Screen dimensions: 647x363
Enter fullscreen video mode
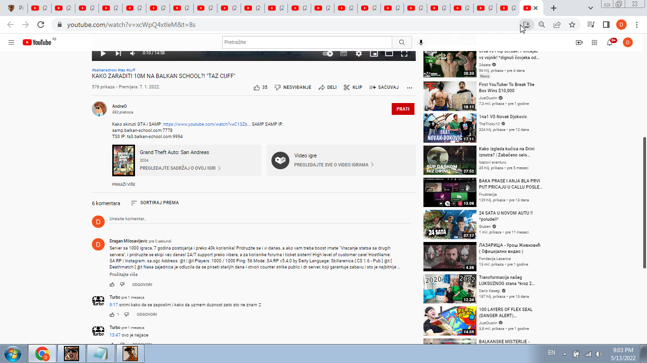point(404,53)
